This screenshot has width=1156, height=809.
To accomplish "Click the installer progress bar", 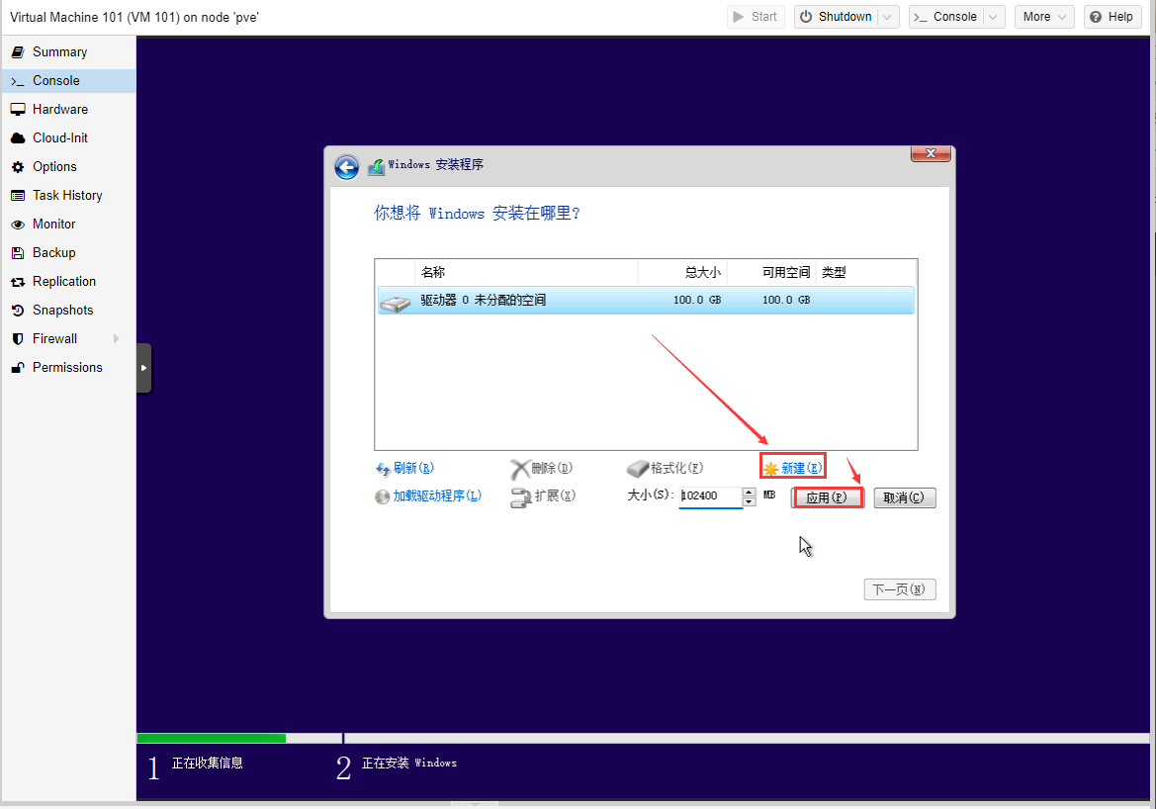I will pyautogui.click(x=643, y=738).
